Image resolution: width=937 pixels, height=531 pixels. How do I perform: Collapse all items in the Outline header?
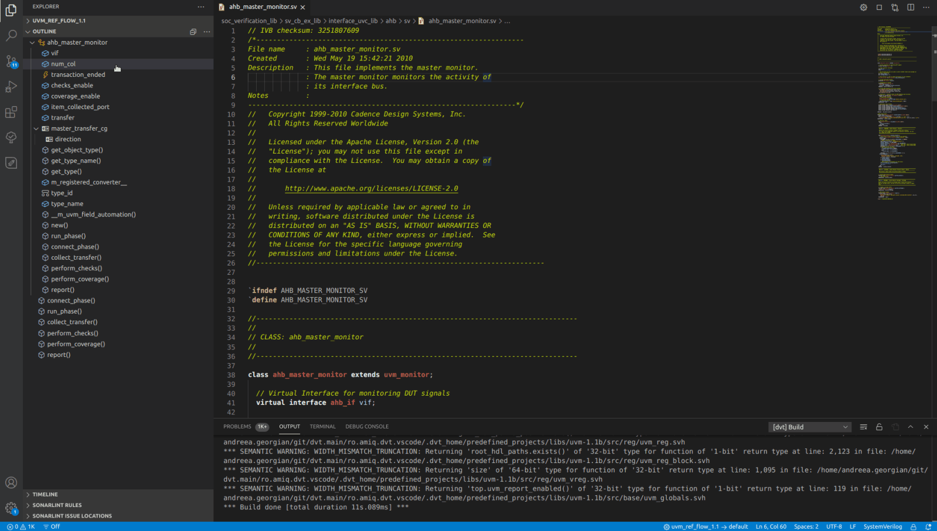[193, 32]
